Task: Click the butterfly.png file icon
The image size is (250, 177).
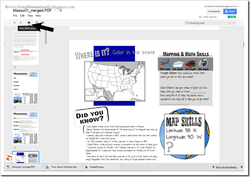Action: [x=87, y=167]
